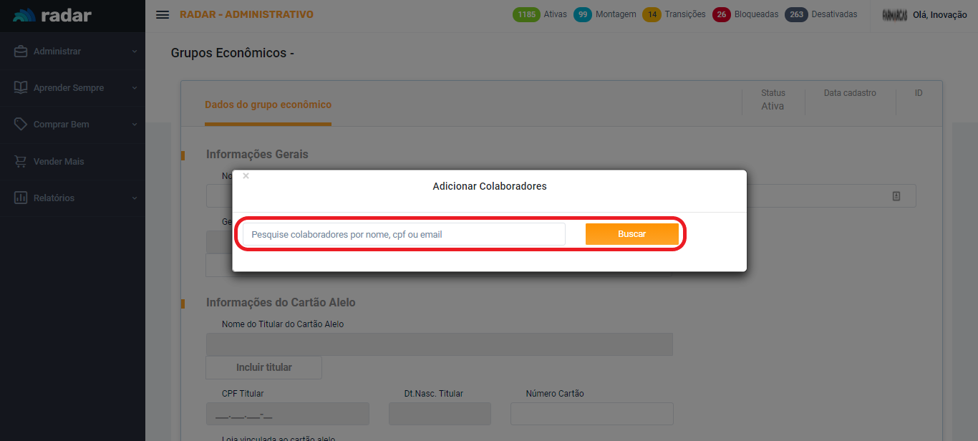
Task: Expand the Relatórios submenu chevron
Action: tap(134, 198)
